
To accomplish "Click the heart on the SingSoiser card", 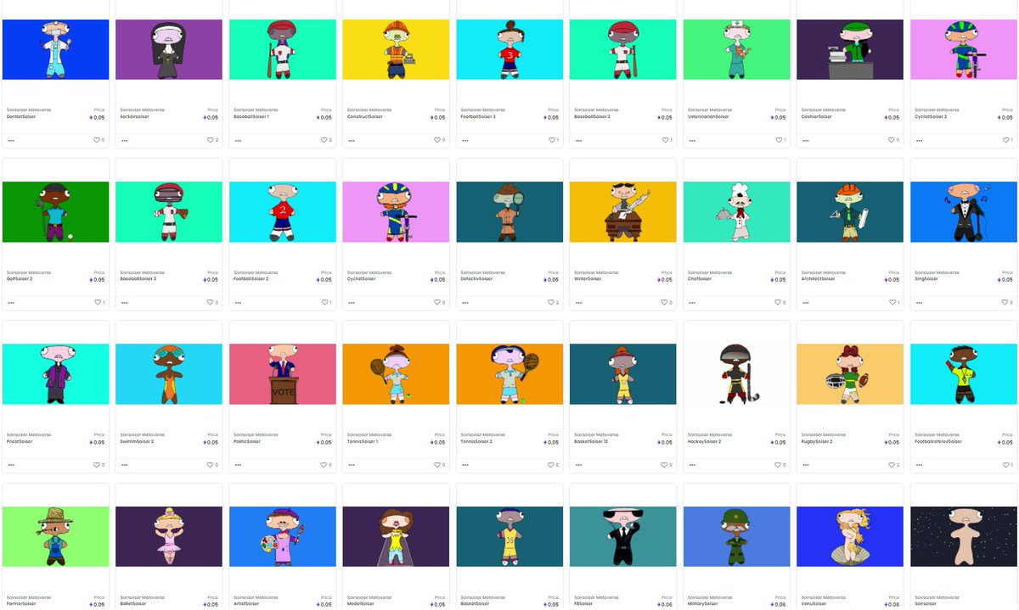I will point(1005,302).
